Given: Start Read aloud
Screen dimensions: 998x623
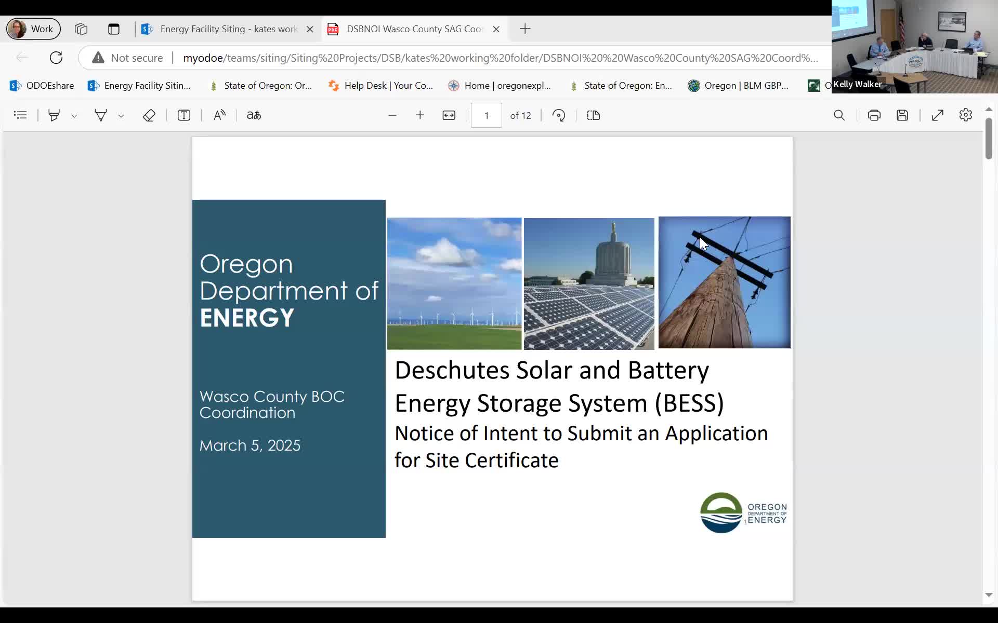Looking at the screenshot, I should (x=219, y=115).
